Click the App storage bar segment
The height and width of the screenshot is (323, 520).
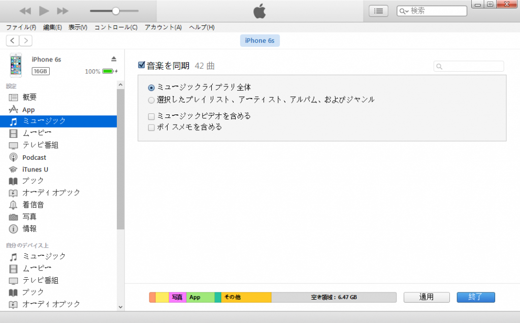(x=200, y=297)
